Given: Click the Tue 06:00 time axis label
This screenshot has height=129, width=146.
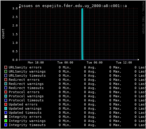Looking at the screenshot, I should pos(95,63).
